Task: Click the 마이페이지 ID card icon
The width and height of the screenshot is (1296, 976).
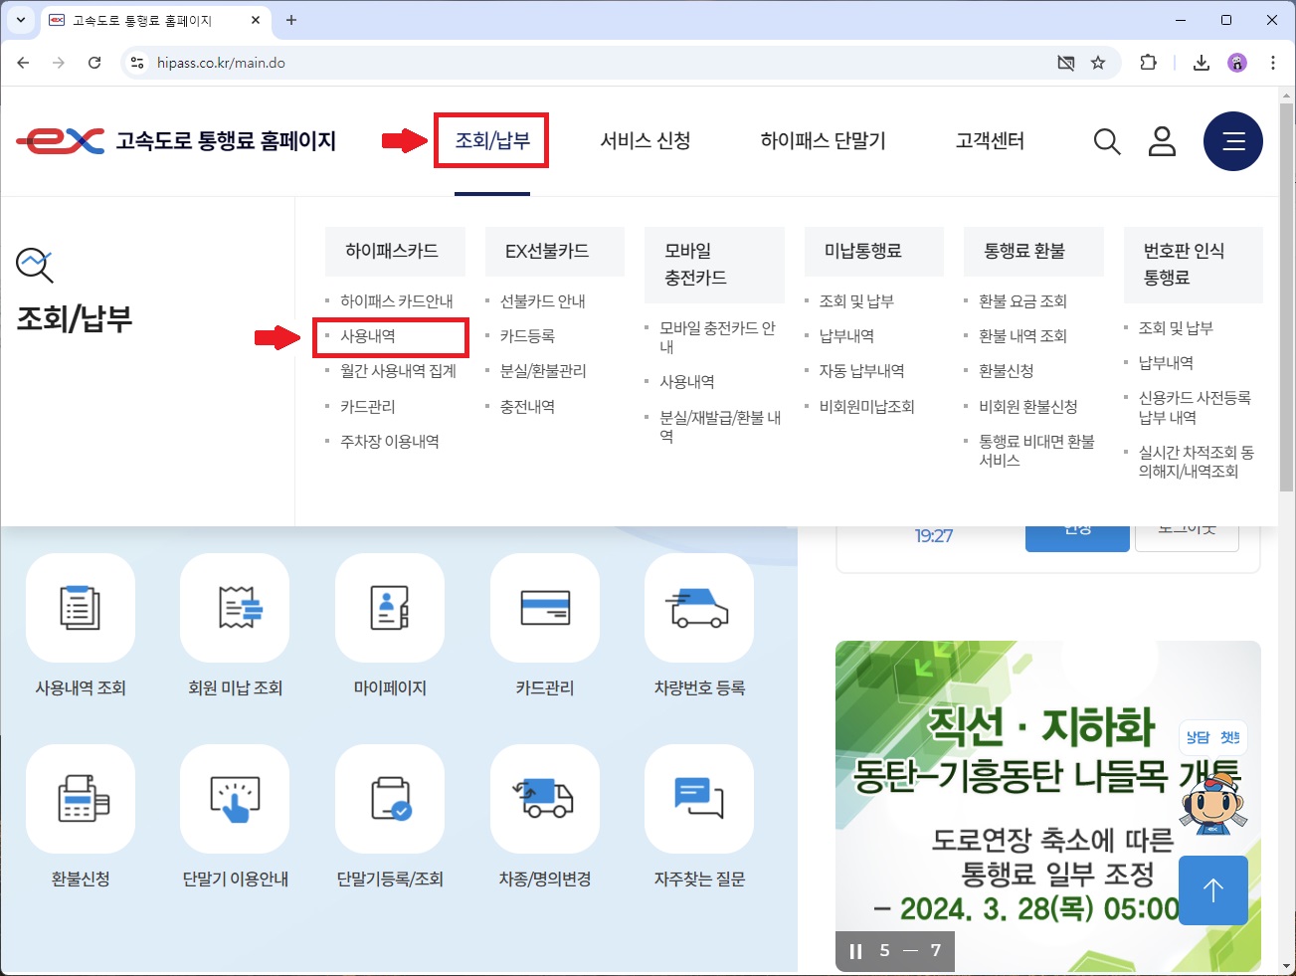Action: coord(389,608)
